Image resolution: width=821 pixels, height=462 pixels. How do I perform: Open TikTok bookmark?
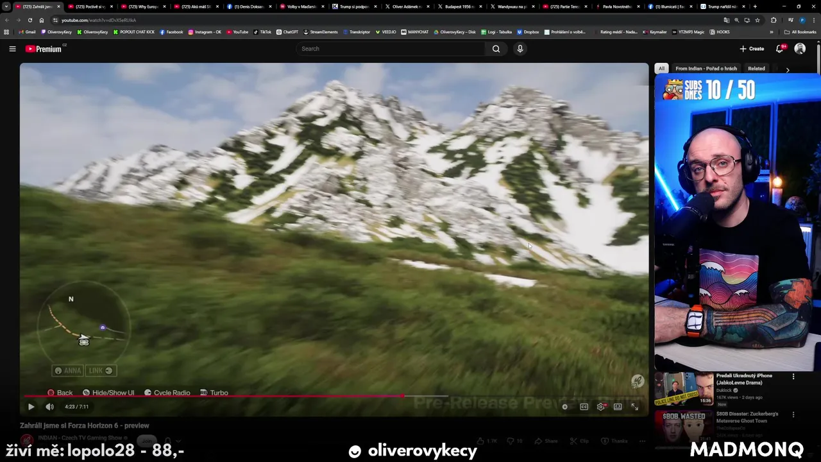coord(262,31)
